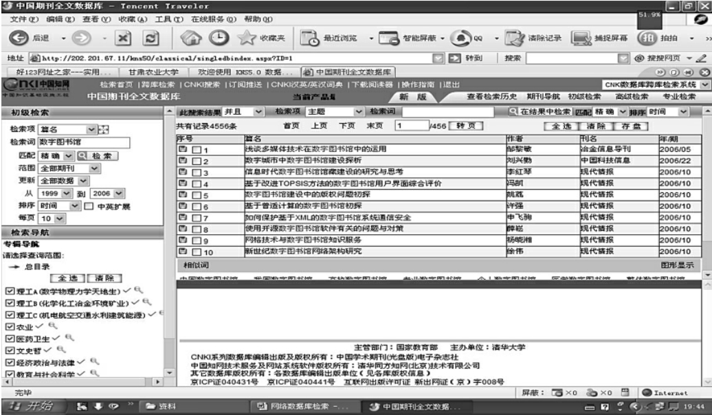Click the magnifier beside 理工A category

tap(138, 290)
